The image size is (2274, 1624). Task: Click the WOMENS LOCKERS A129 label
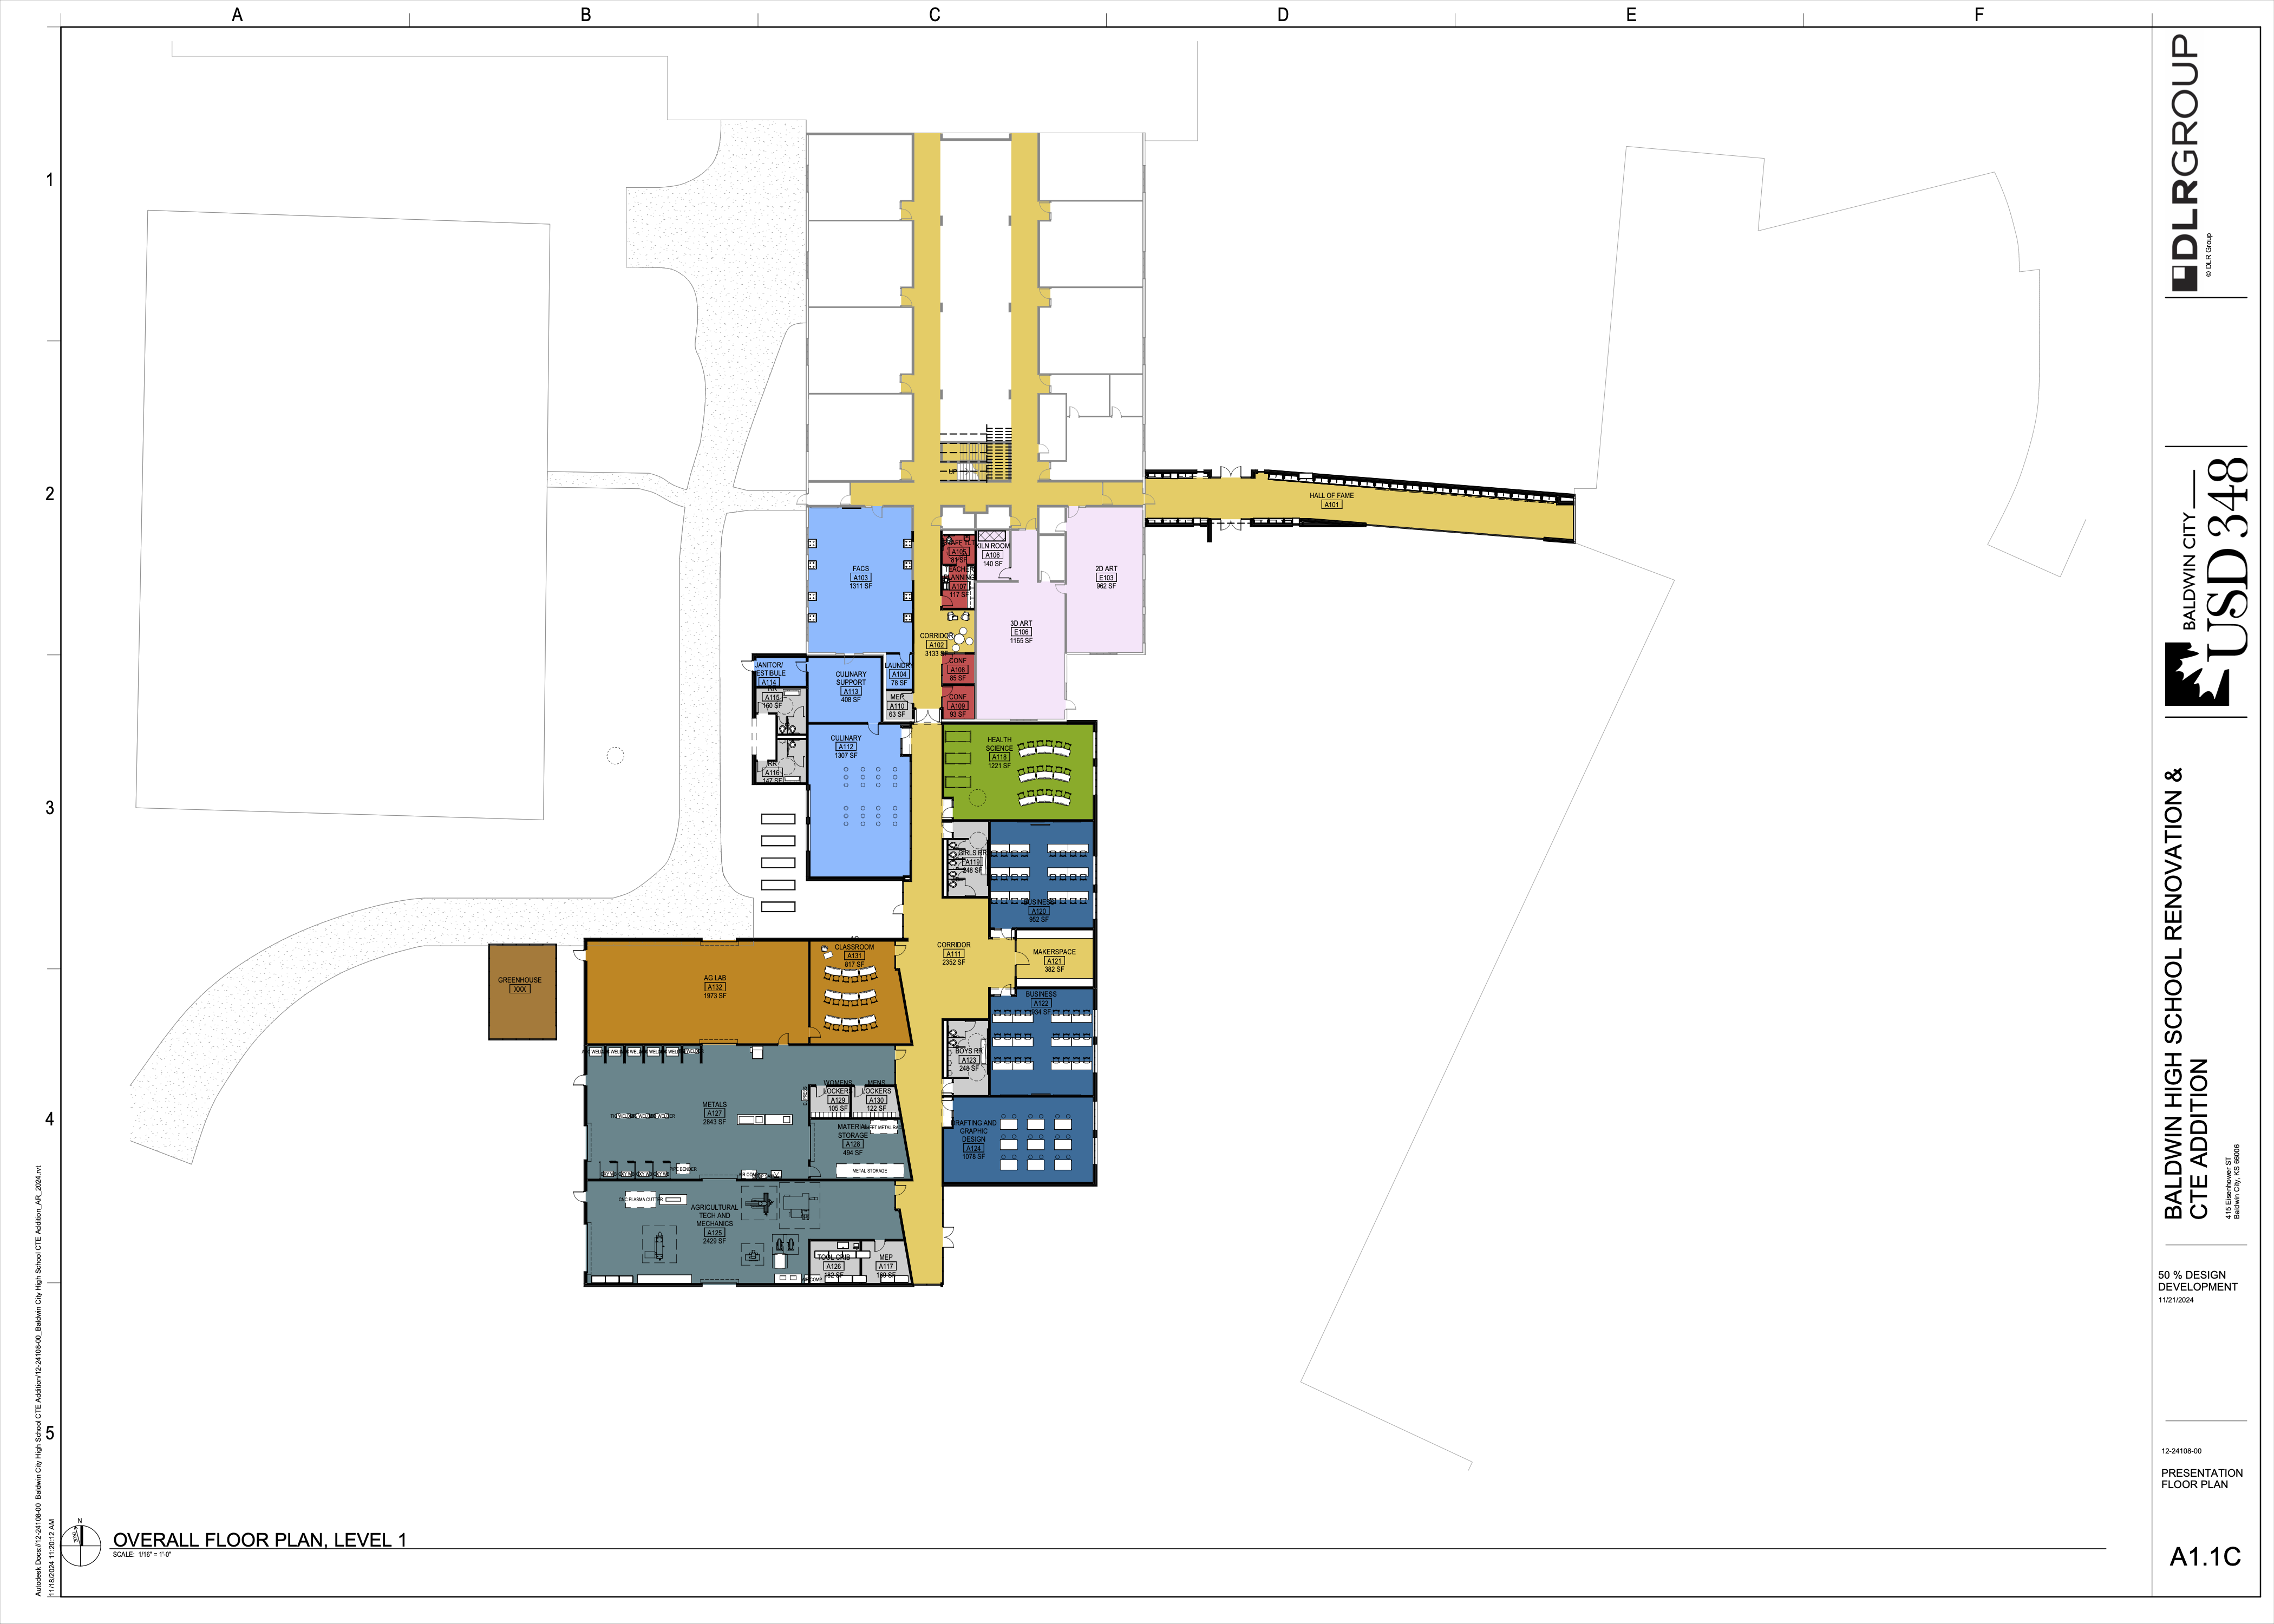coord(838,1095)
